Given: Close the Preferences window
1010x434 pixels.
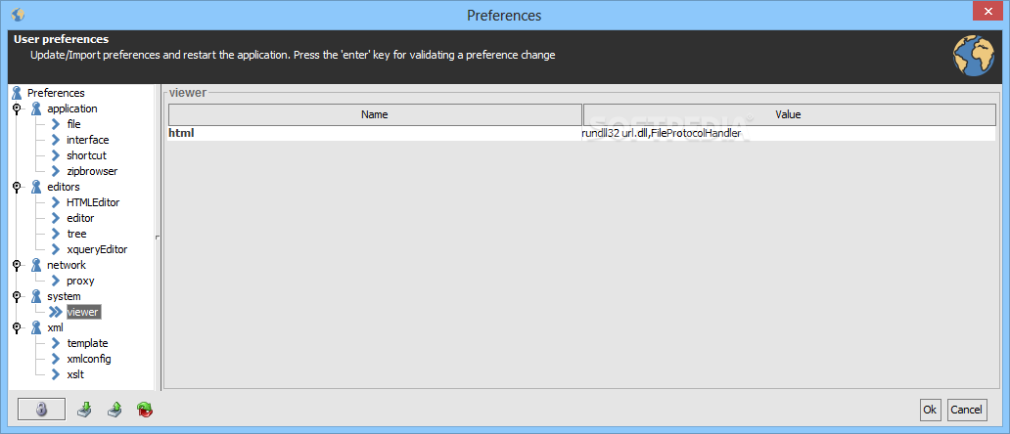Looking at the screenshot, I should pos(988,11).
